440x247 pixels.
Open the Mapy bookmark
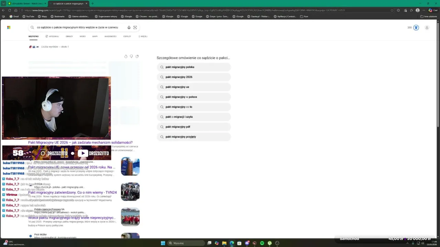(42, 16)
